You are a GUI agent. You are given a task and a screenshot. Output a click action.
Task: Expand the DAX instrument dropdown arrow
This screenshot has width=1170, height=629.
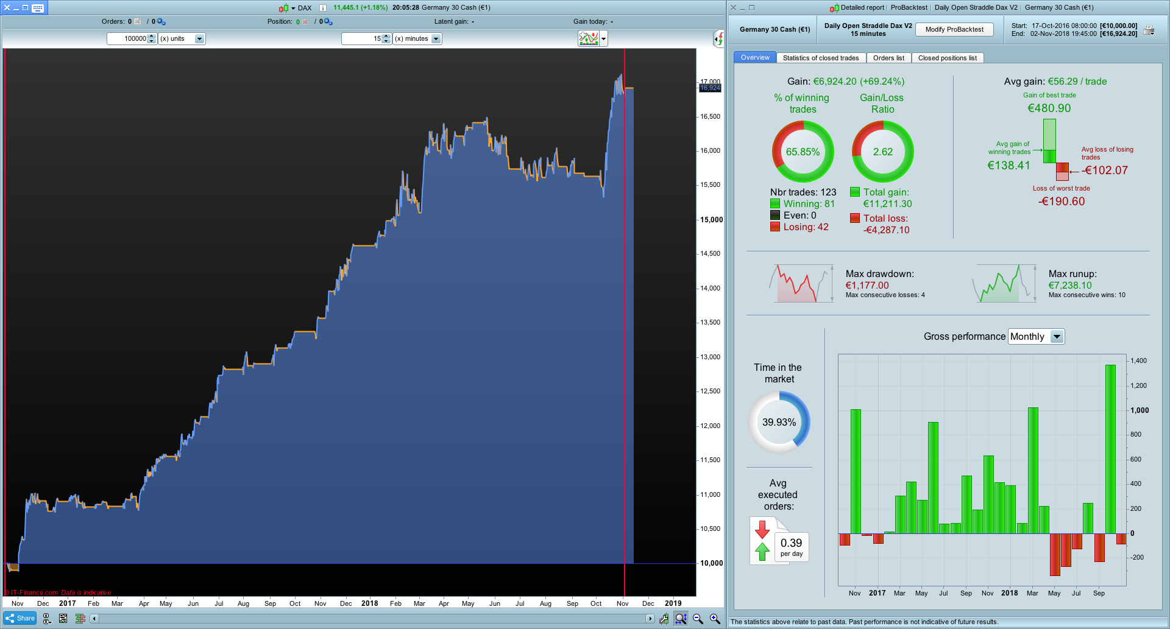click(293, 9)
